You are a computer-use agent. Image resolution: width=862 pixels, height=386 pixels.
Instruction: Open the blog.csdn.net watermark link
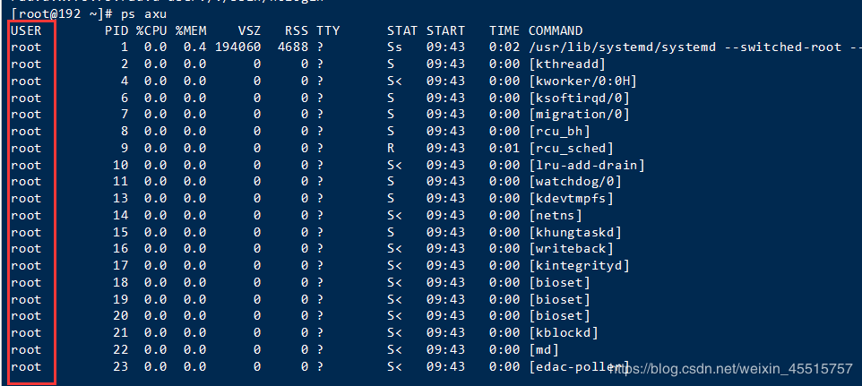pos(730,368)
